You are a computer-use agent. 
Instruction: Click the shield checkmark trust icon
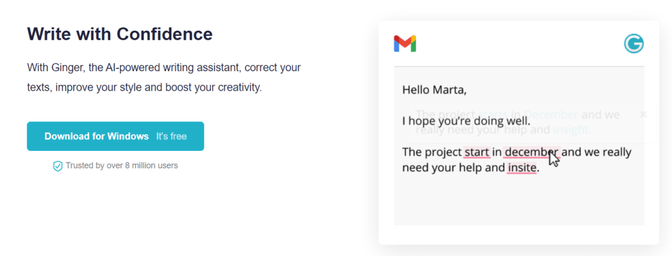click(57, 166)
